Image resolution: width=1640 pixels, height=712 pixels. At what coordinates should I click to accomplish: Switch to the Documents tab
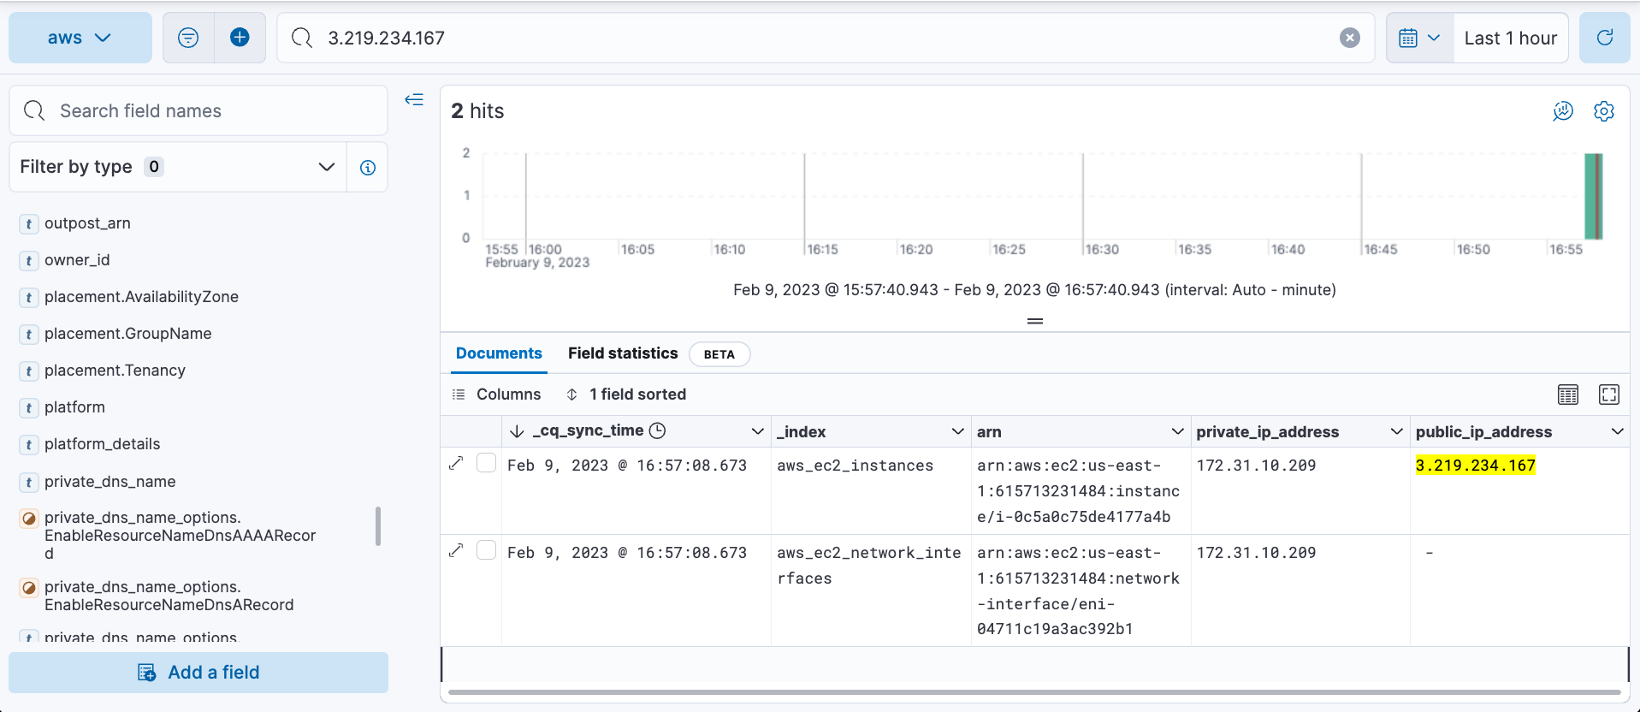pos(499,353)
